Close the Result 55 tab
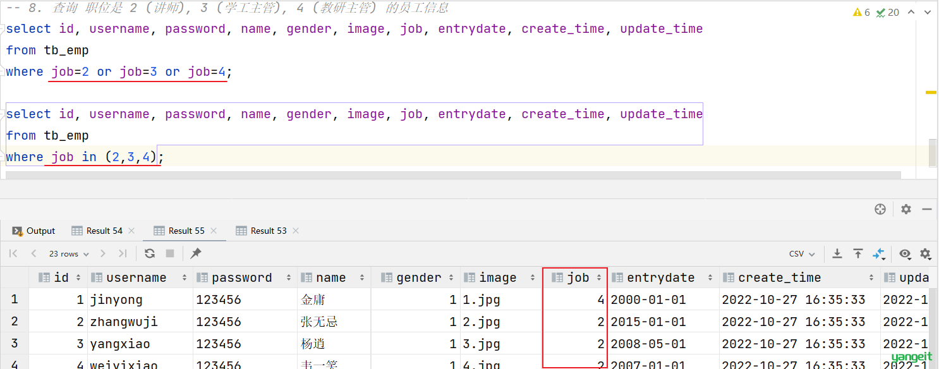This screenshot has width=939, height=369. [x=214, y=231]
